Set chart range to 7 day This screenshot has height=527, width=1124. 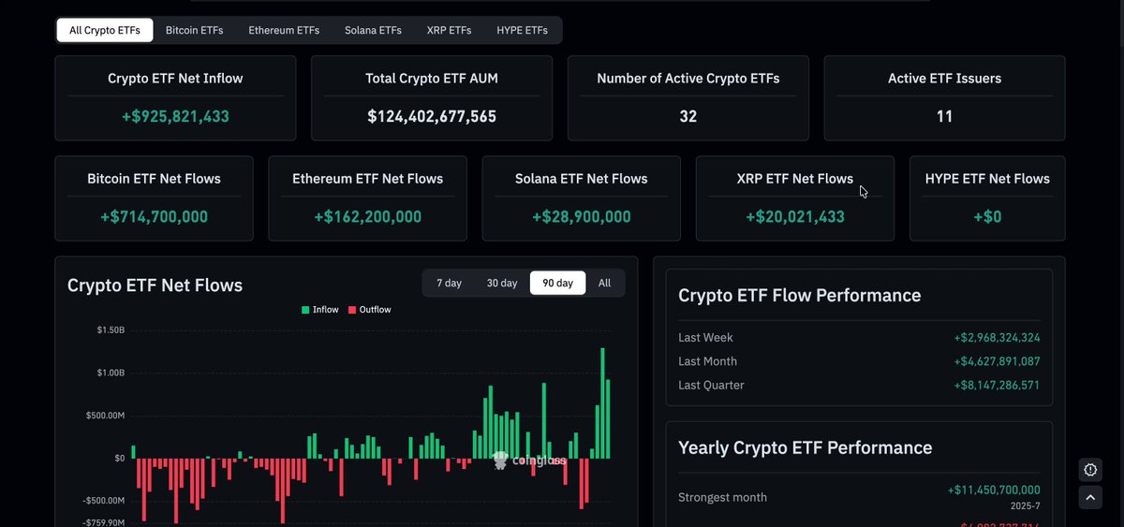click(449, 283)
